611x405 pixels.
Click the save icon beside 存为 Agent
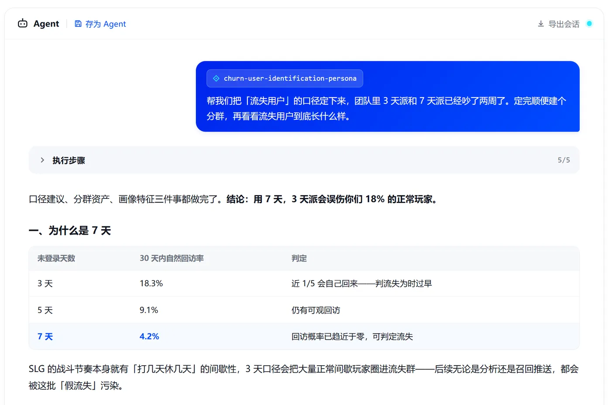(x=78, y=24)
